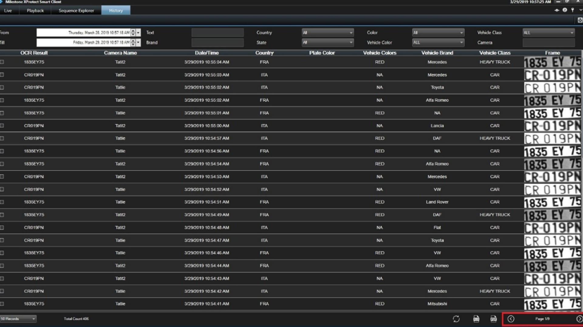Open the From date calendar dropdown arrow
Screen dimensions: 583x327
click(x=138, y=32)
